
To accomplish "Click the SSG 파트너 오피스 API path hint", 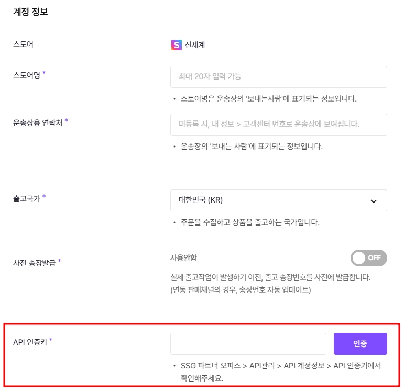I will pyautogui.click(x=280, y=372).
